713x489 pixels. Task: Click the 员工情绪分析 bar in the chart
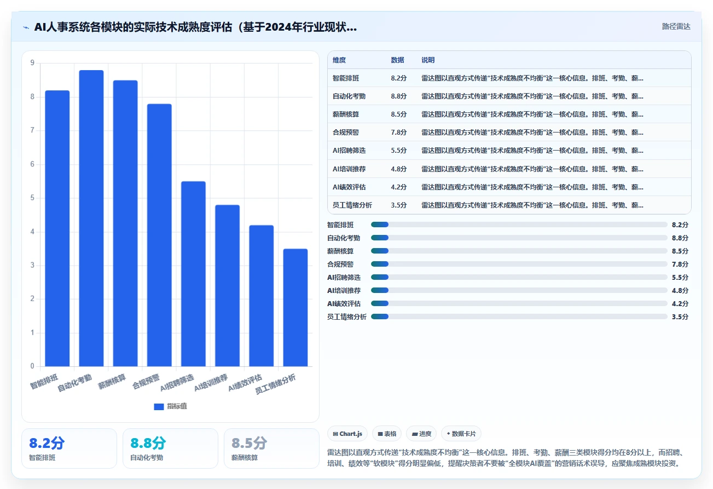(x=295, y=308)
